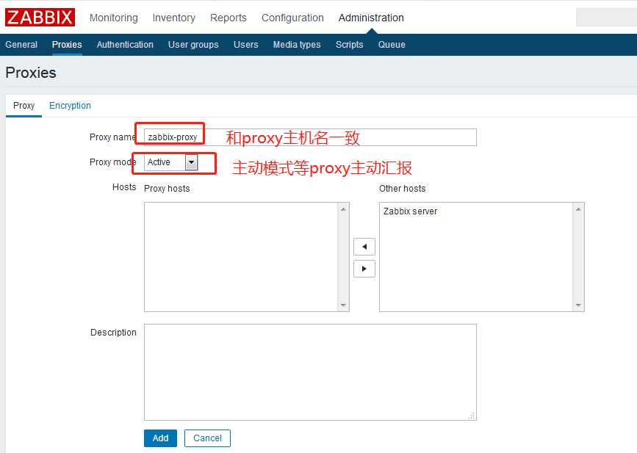Click the Other hosts scrollbar up arrow

click(x=578, y=209)
